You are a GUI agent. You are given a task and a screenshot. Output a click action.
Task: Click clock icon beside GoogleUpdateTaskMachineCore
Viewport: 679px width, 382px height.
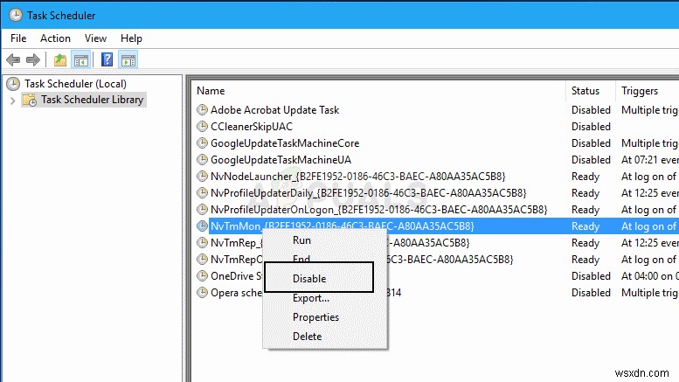click(202, 143)
